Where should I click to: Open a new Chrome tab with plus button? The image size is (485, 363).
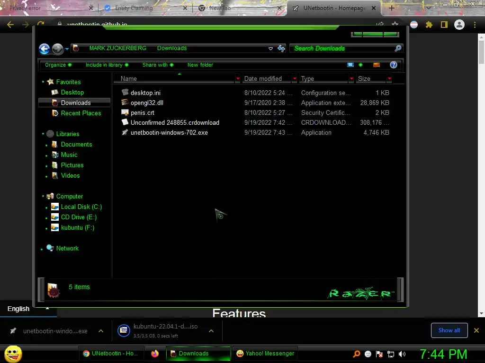[391, 8]
